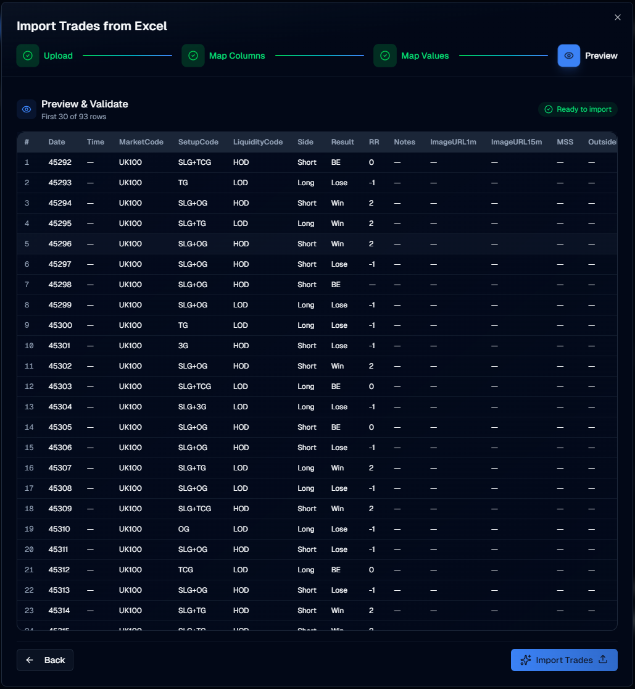635x689 pixels.
Task: Close the Import Trades dialog
Action: 618,17
